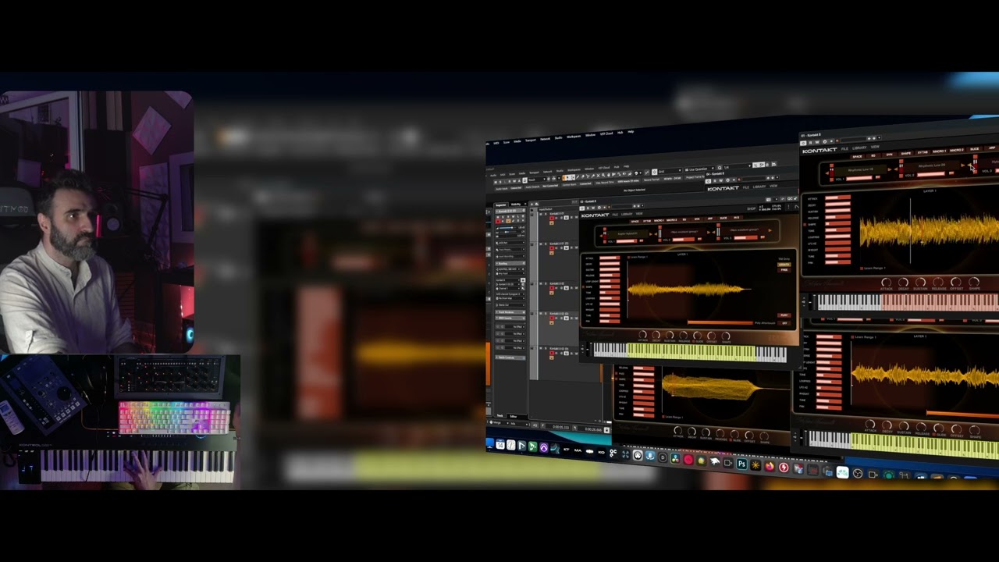
Task: Click 0:00:05.333 time field in transport bar
Action: click(560, 427)
